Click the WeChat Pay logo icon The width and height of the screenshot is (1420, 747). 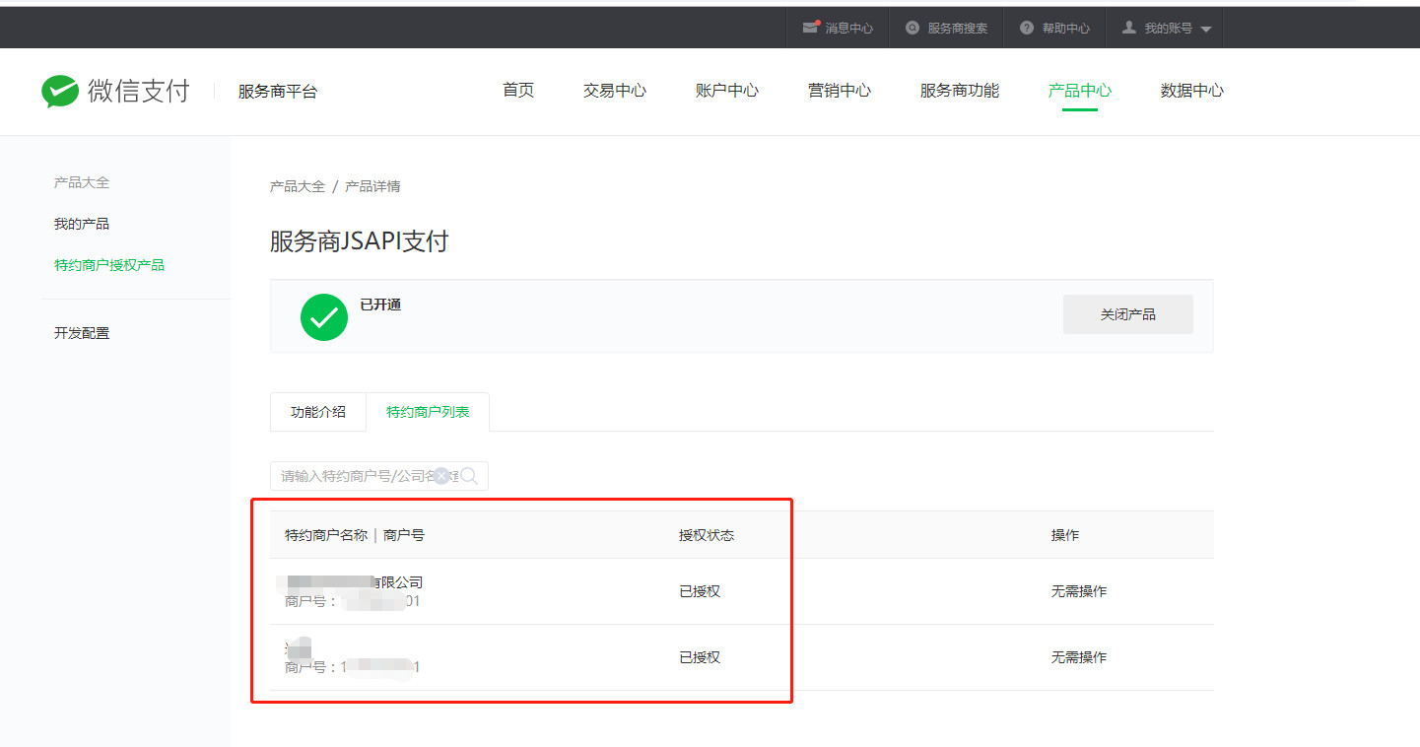(59, 91)
